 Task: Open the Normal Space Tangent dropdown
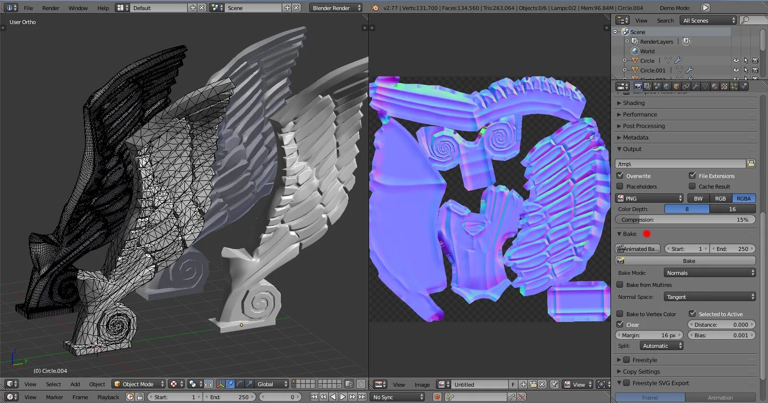click(x=709, y=296)
